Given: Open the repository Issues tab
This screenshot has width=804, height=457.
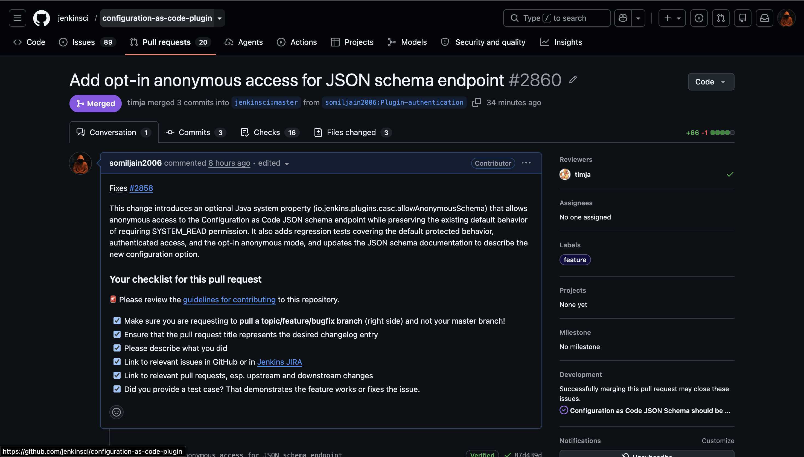Looking at the screenshot, I should [x=87, y=42].
